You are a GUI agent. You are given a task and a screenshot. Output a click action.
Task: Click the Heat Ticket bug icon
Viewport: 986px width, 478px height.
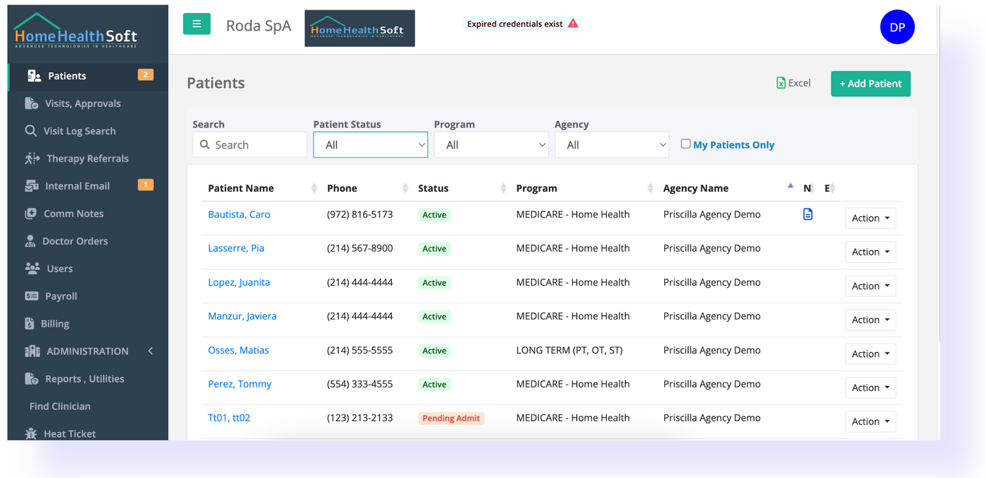point(31,433)
